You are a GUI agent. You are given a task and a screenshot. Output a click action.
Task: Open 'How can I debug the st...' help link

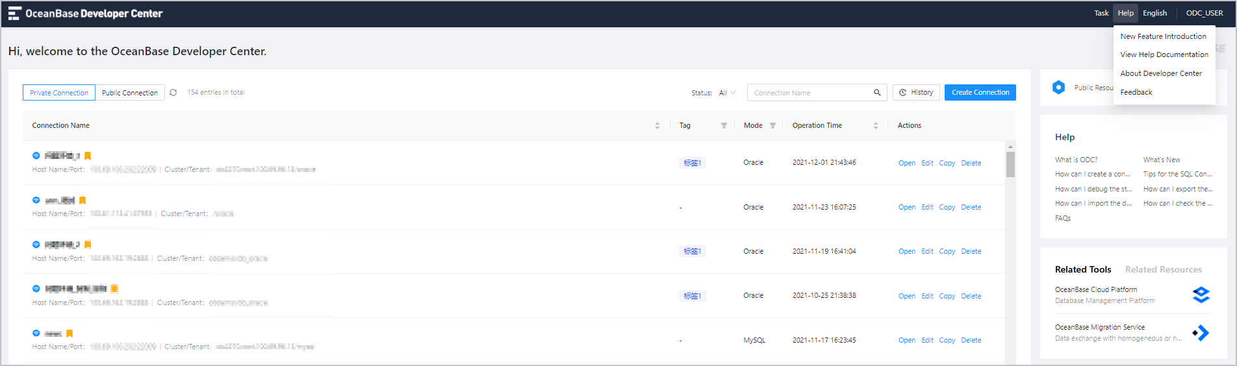(1093, 189)
